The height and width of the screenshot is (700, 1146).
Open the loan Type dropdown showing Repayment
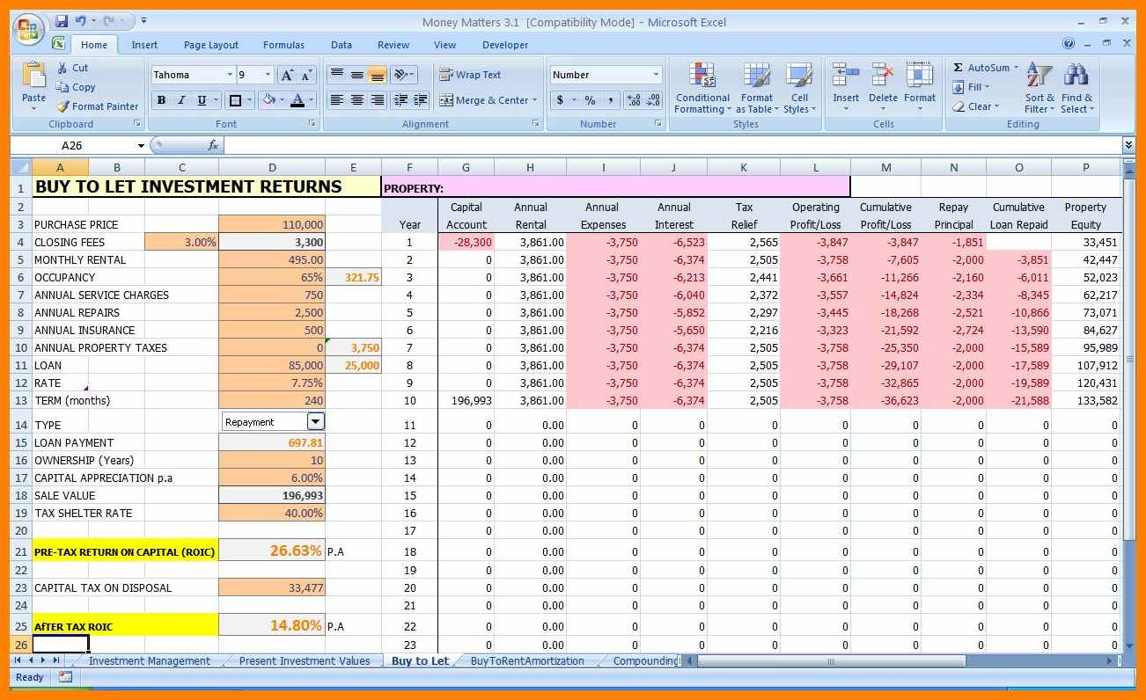316,421
